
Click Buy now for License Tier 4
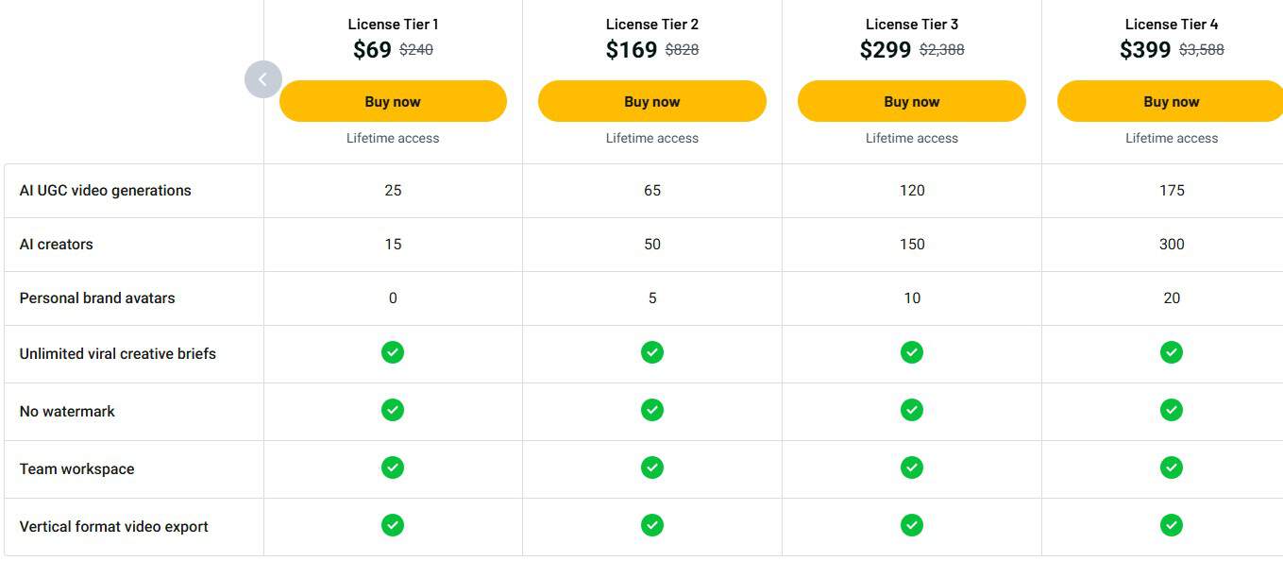pos(1171,101)
